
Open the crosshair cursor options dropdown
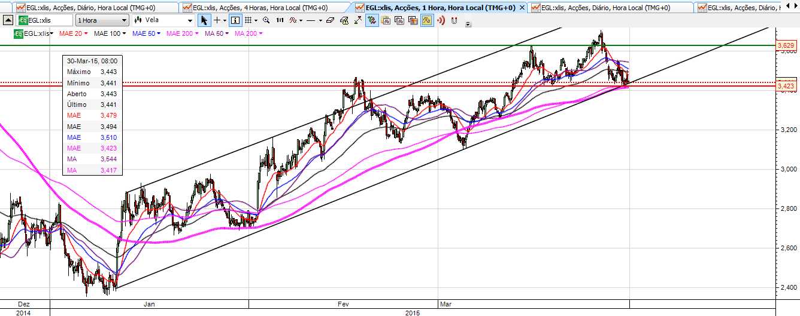(x=225, y=20)
